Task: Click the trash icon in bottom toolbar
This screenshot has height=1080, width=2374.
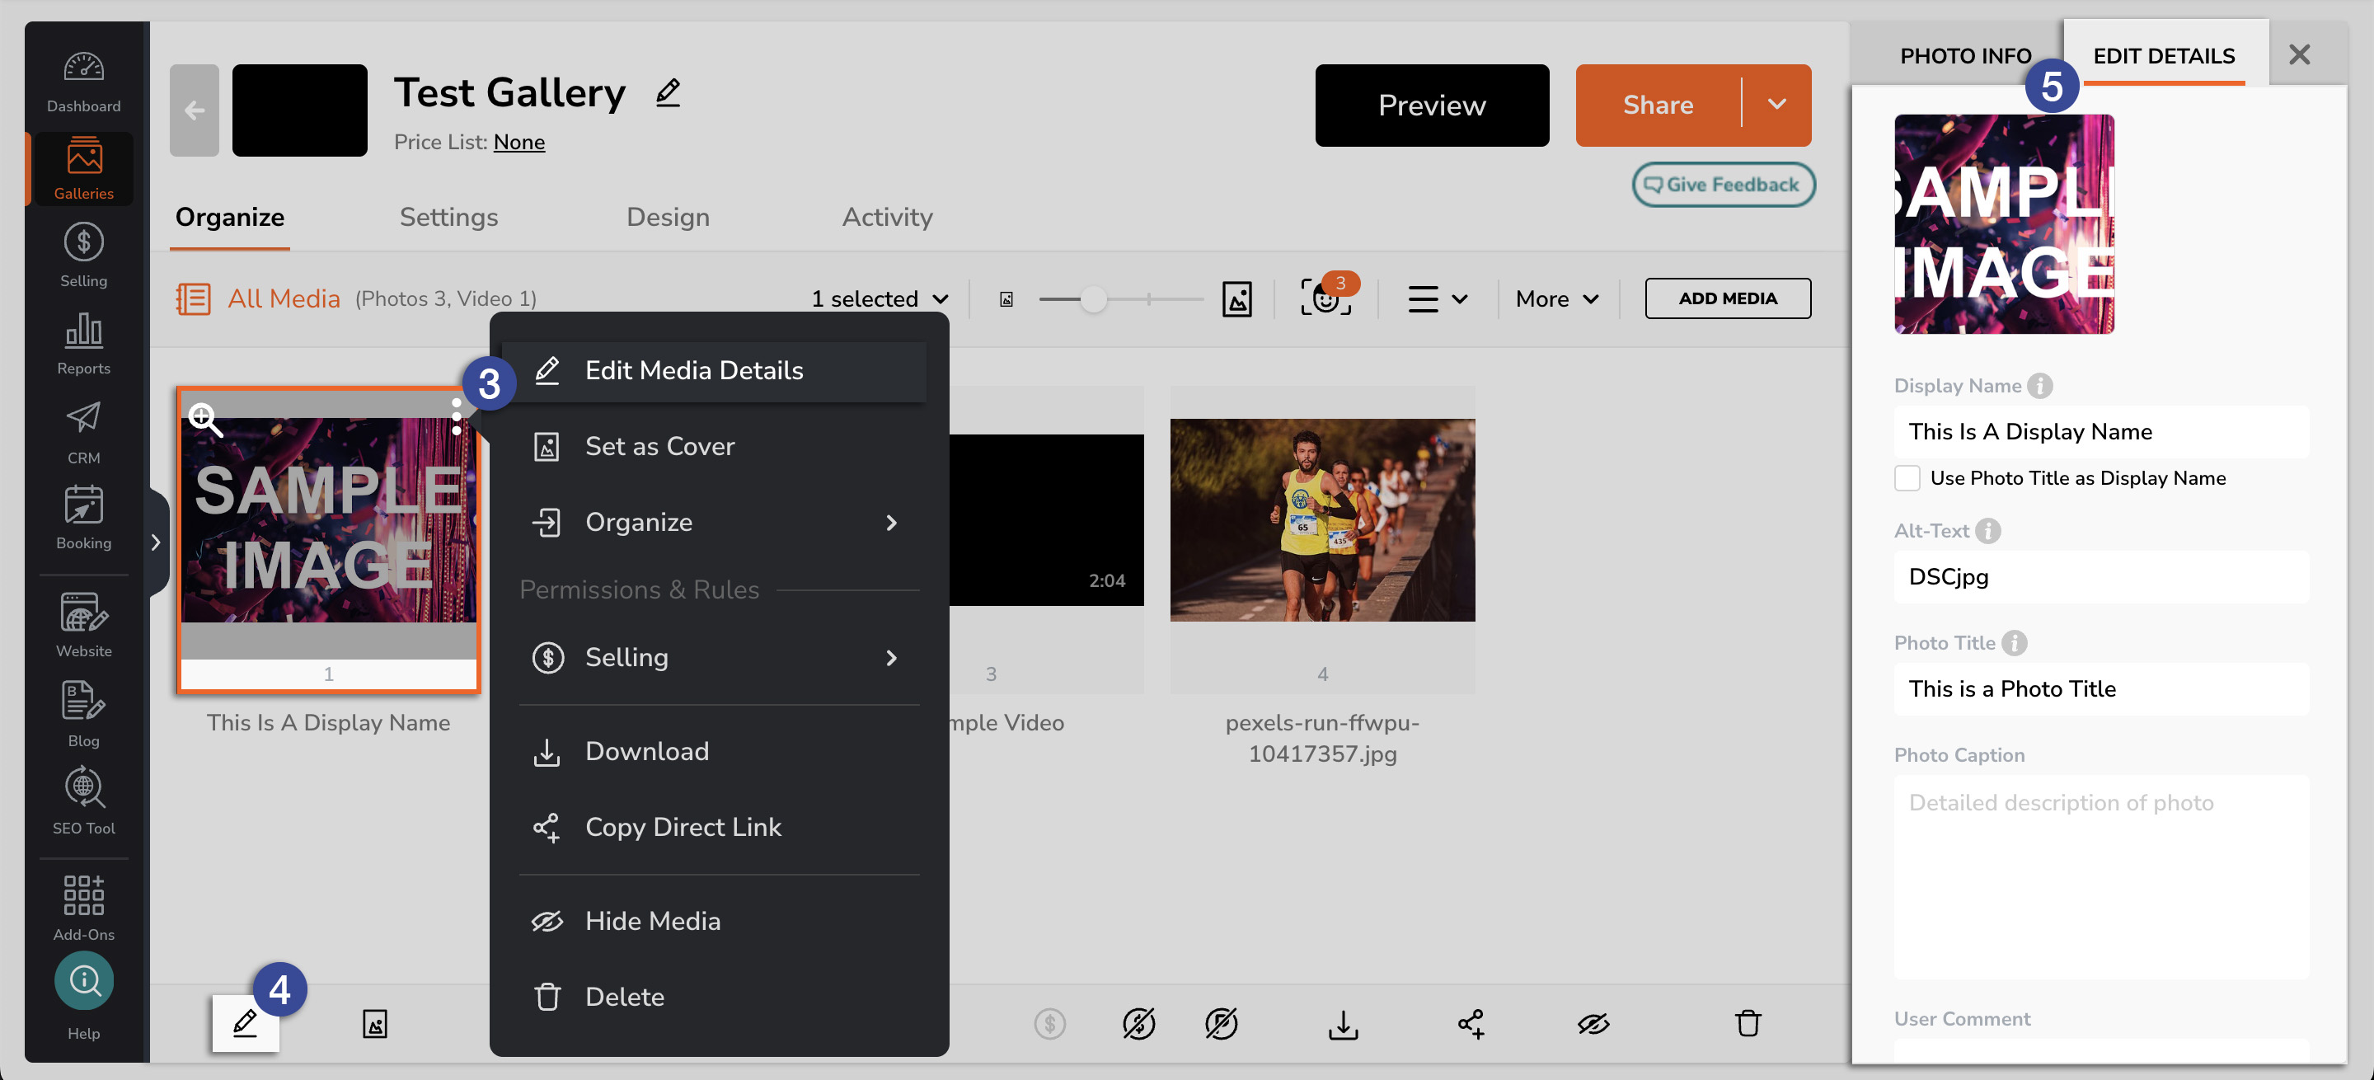Action: pyautogui.click(x=1748, y=1023)
